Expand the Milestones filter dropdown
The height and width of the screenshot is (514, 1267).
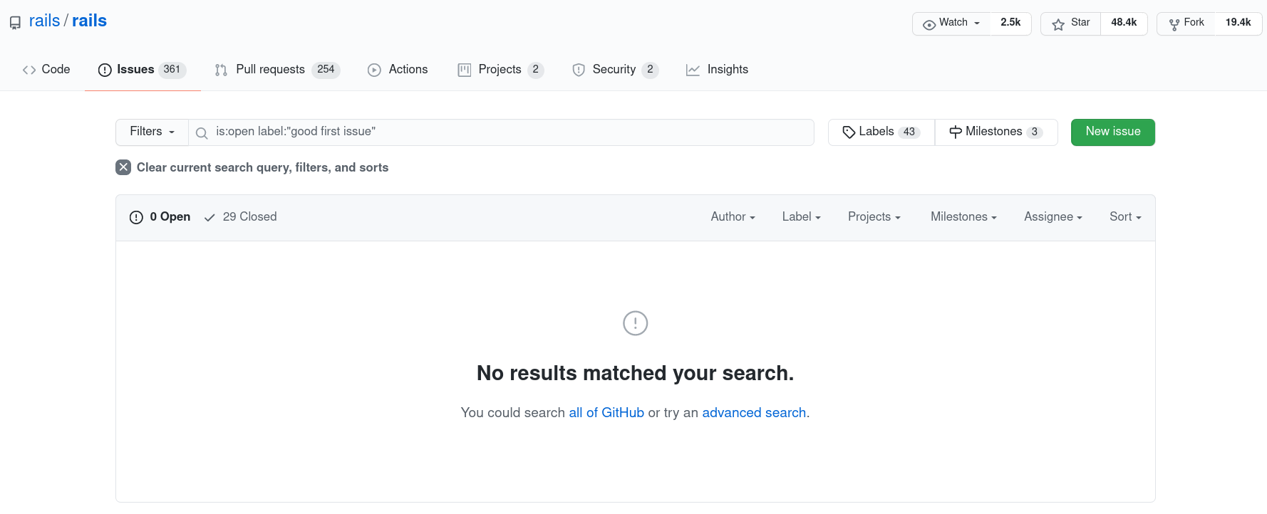click(963, 217)
